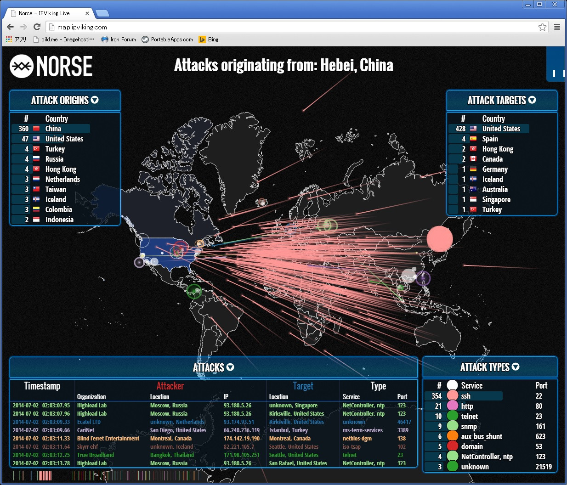The height and width of the screenshot is (485, 567).
Task: Select Germany flag in Attack Targets
Action: (x=473, y=169)
